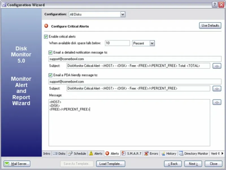Uncheck Email a detailed notification message

50,52
